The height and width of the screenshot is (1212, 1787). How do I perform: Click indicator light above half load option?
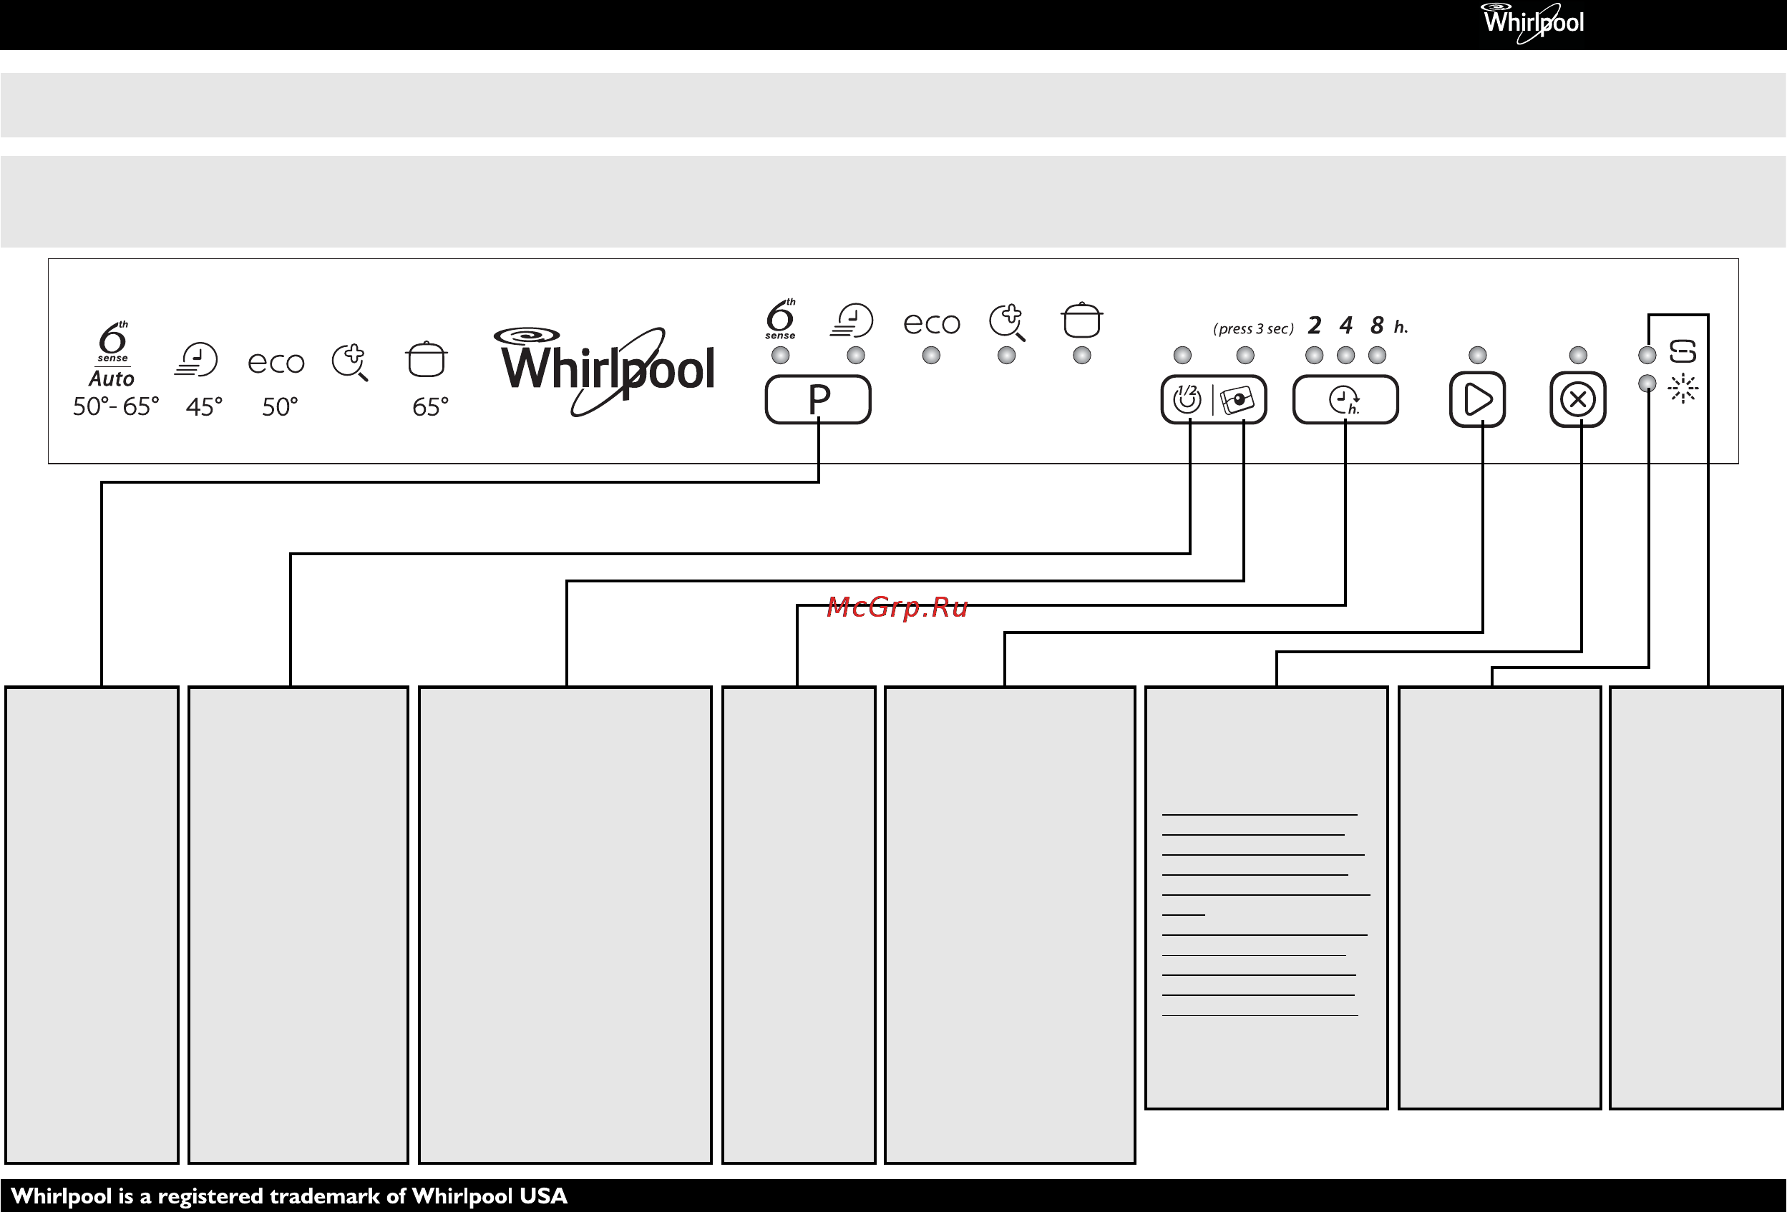(1182, 355)
